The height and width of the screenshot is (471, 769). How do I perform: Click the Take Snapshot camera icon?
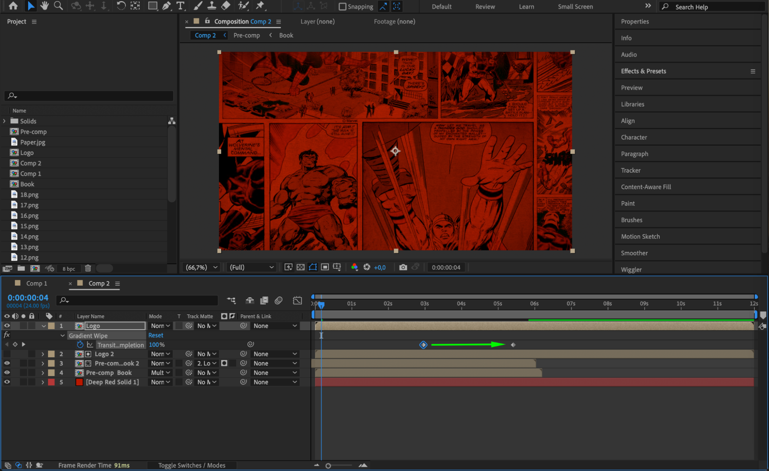pyautogui.click(x=403, y=267)
